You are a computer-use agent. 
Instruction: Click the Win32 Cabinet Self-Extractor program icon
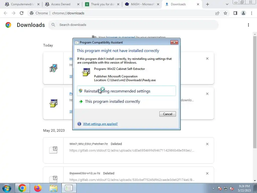point(86,72)
